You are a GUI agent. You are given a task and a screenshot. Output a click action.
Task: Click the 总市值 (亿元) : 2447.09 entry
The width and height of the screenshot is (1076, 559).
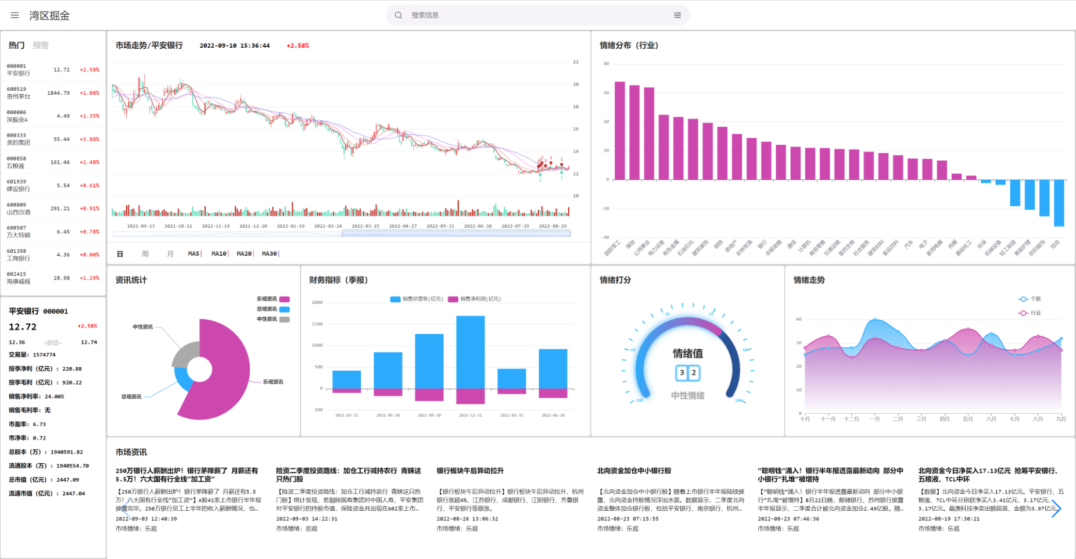coord(44,479)
